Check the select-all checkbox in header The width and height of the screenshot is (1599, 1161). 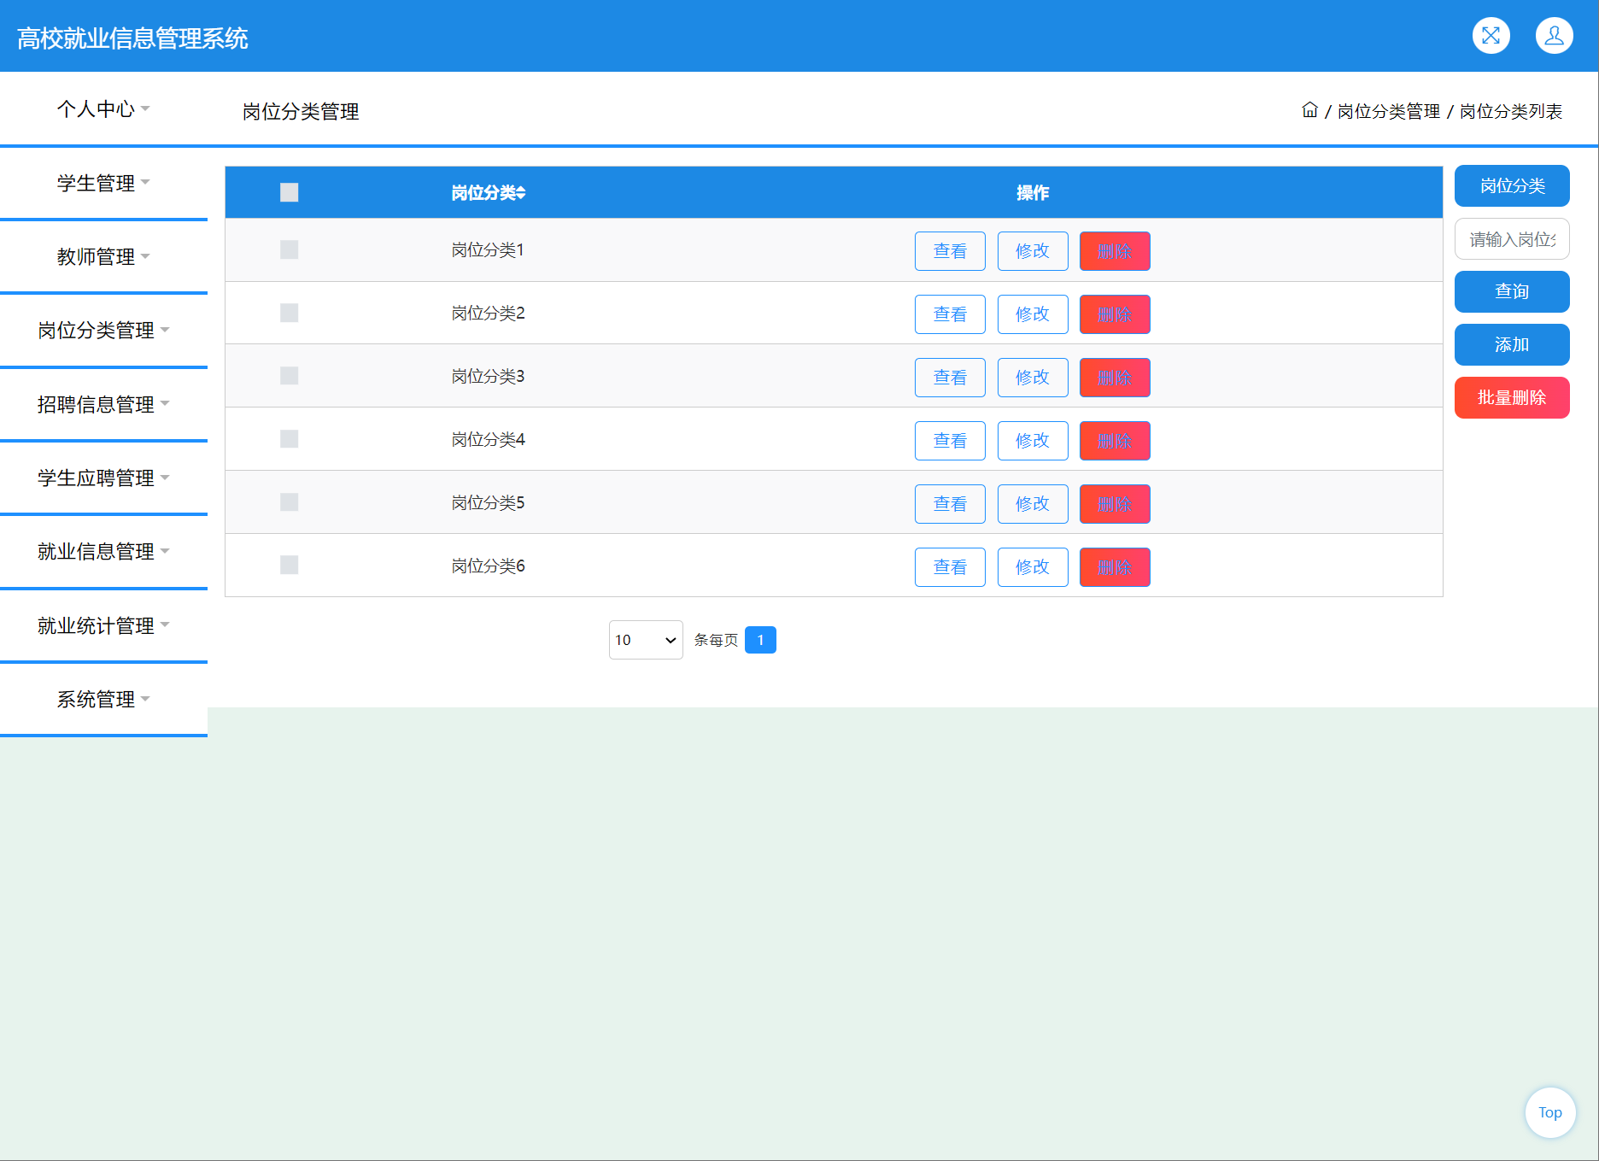[290, 192]
